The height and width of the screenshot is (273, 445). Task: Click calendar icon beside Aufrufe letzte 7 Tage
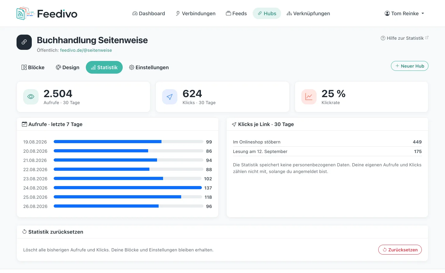coord(24,124)
